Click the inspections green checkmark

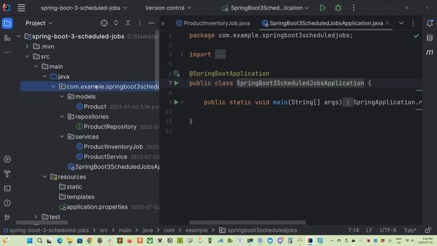pos(416,36)
